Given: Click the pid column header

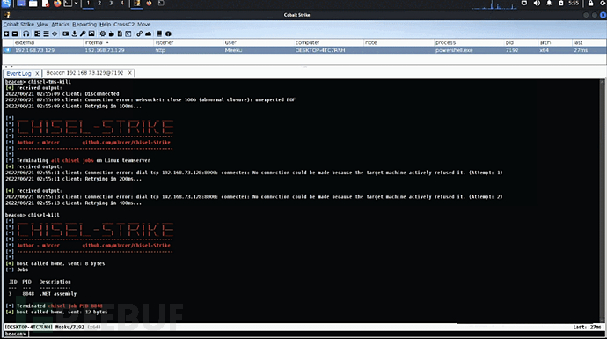Looking at the screenshot, I should tap(521, 42).
